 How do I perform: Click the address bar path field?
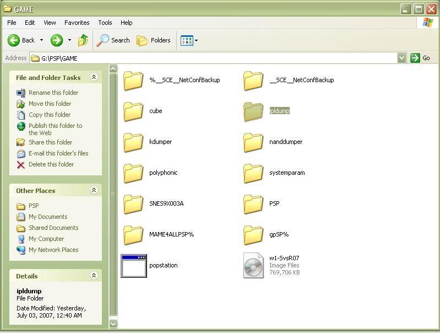pyautogui.click(x=213, y=58)
